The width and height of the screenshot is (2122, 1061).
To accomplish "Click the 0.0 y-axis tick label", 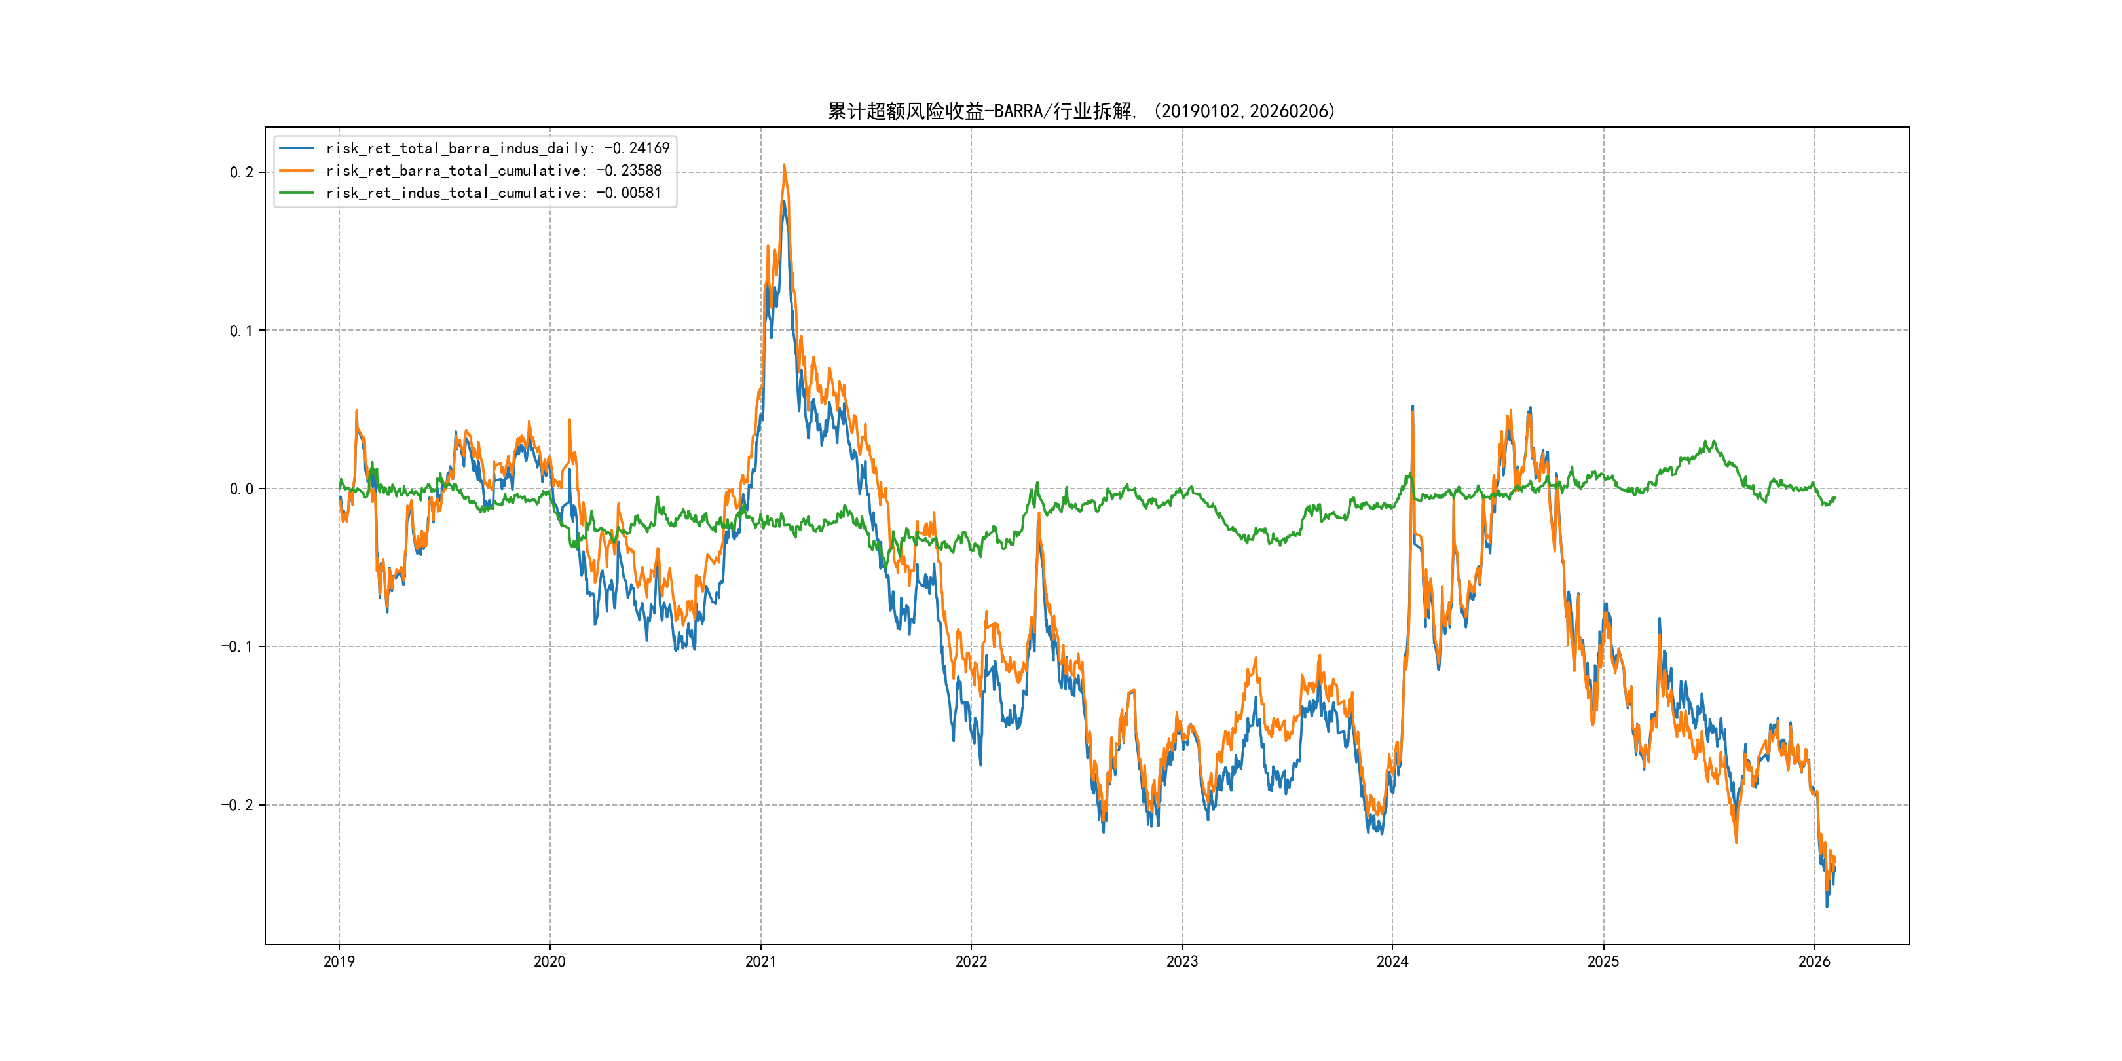I will tap(240, 489).
